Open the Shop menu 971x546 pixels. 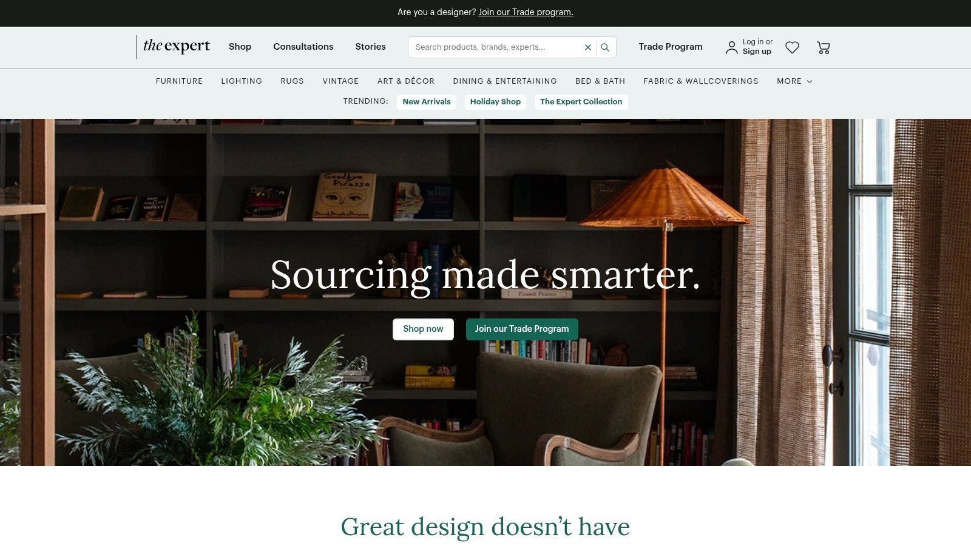240,47
